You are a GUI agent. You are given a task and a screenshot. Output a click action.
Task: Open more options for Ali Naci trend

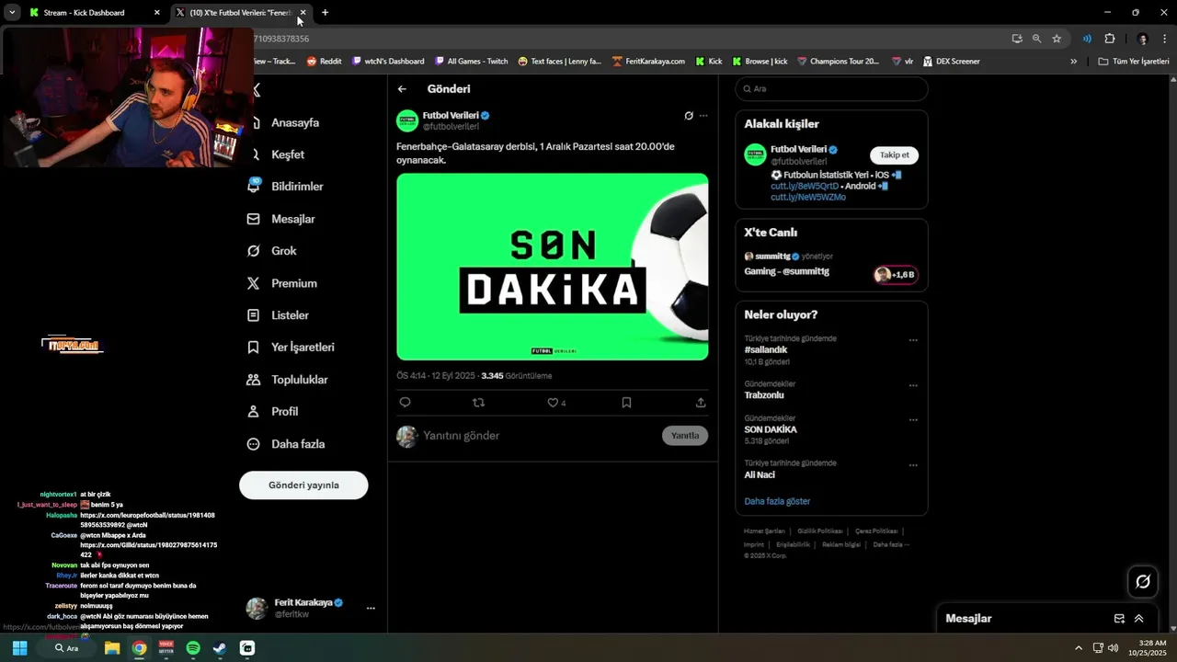913,465
